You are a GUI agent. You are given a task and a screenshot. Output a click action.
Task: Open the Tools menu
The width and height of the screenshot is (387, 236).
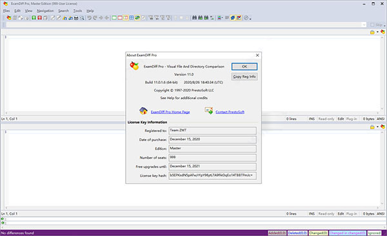(77, 11)
